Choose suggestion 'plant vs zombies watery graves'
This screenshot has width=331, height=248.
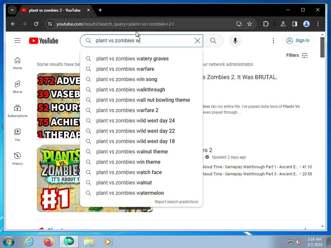coord(141,59)
